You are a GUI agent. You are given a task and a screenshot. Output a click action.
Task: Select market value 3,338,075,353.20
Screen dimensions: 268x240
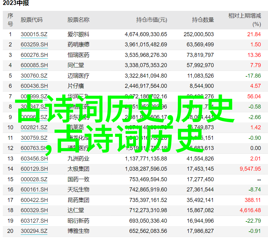click(x=146, y=65)
